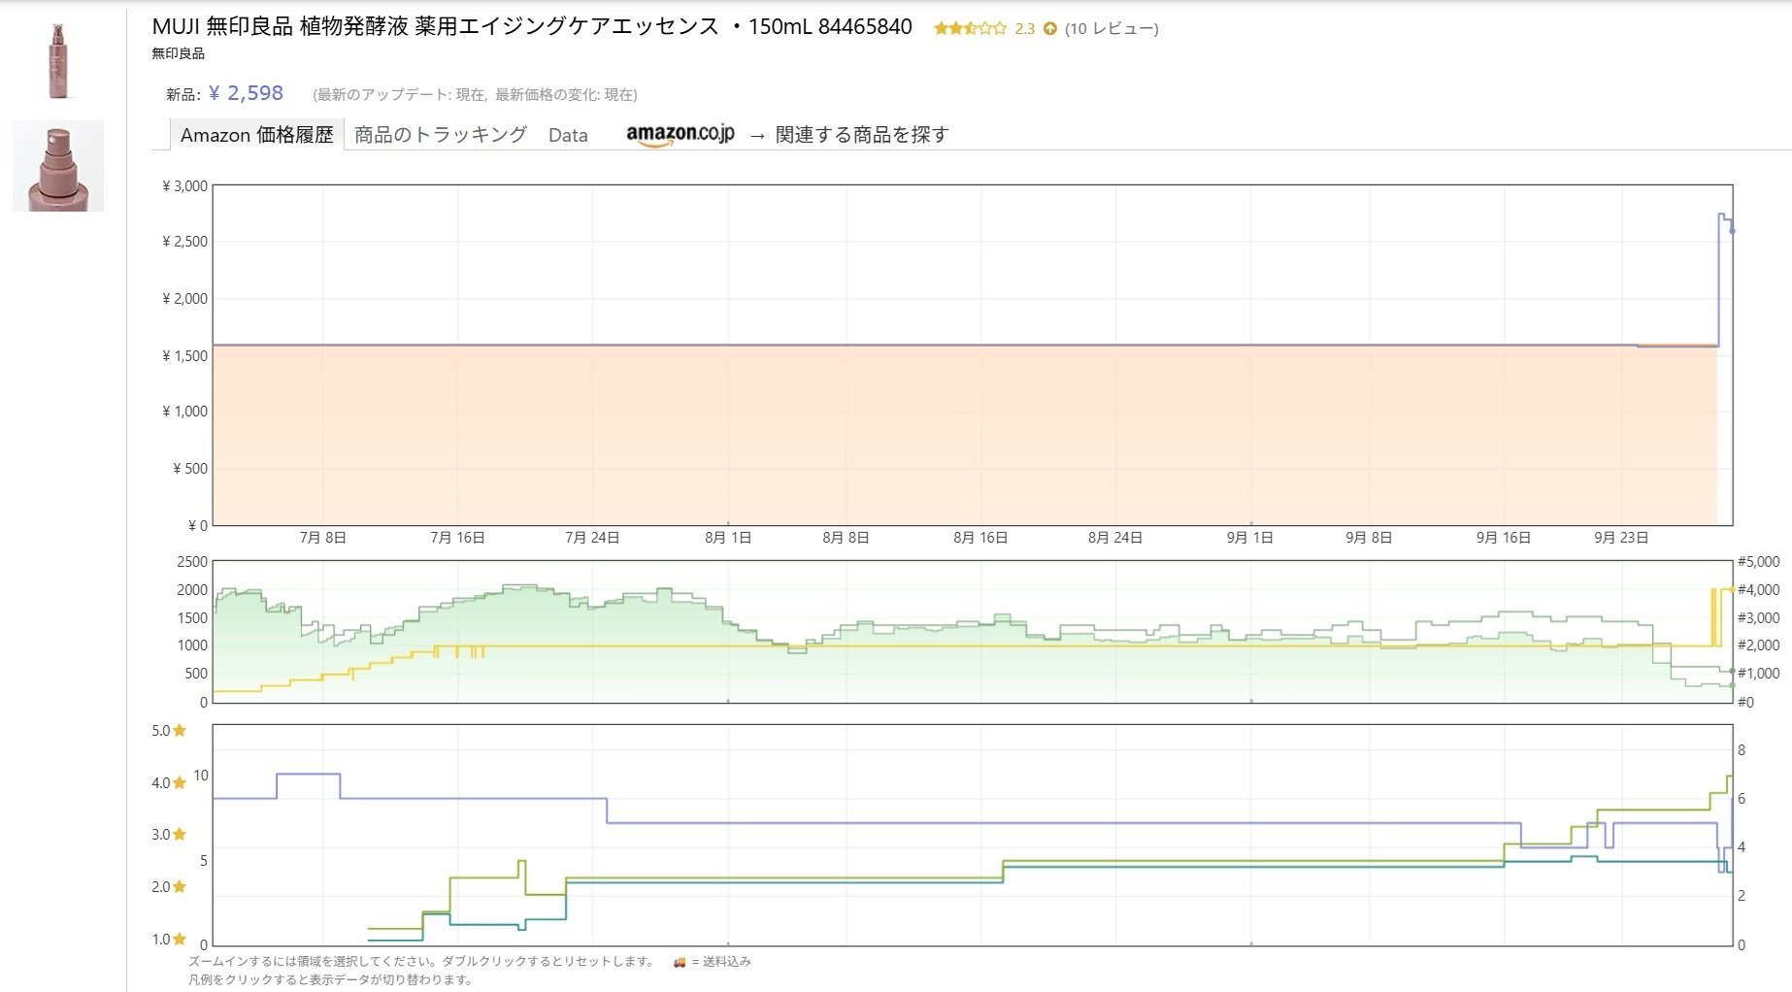
Task: Click the = 送料込み shipping-included legend text
Action: click(721, 962)
